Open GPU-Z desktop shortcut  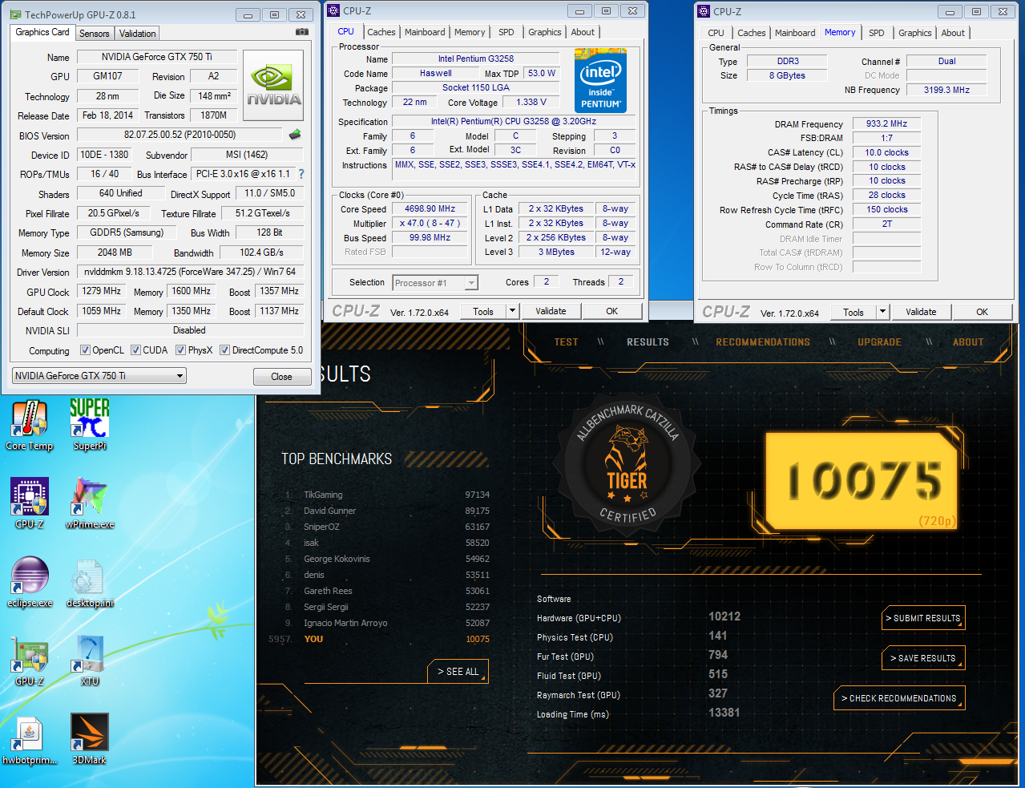point(30,661)
